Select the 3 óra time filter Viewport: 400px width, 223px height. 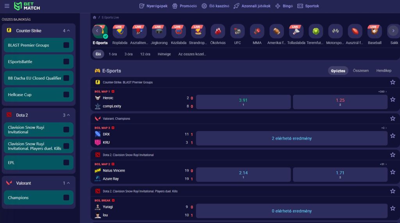[128, 54]
